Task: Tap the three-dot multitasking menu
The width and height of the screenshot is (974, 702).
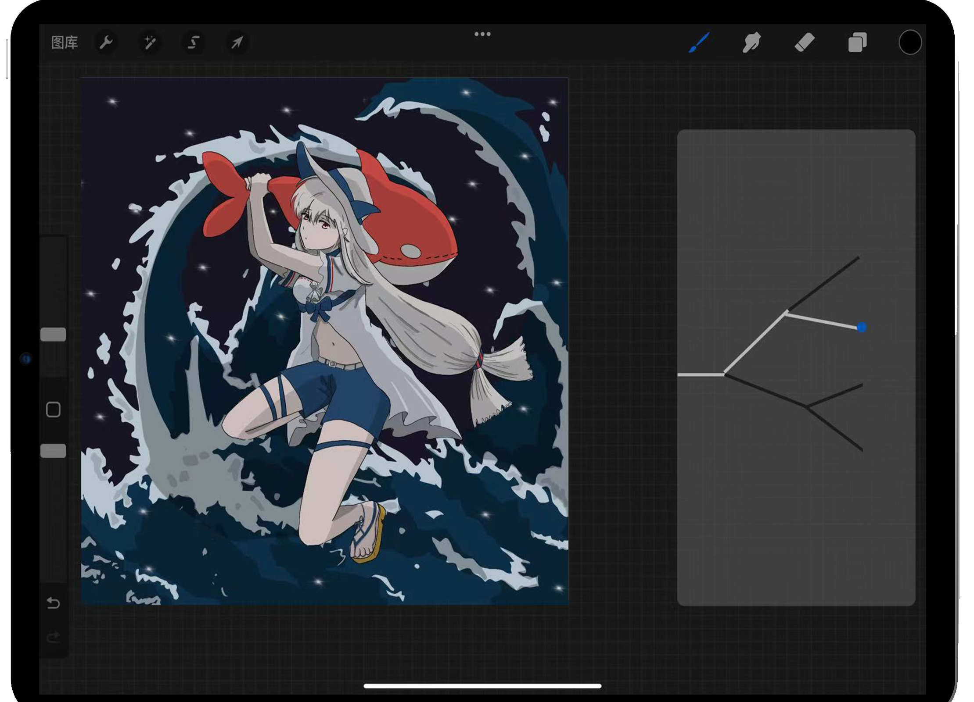Action: point(482,34)
